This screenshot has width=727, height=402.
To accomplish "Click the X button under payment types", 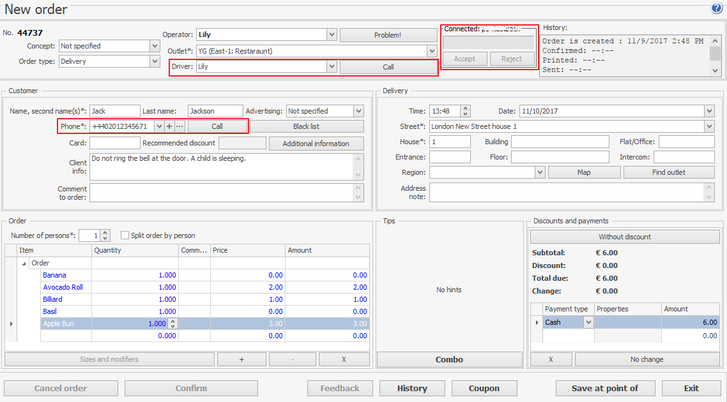I will tap(551, 359).
